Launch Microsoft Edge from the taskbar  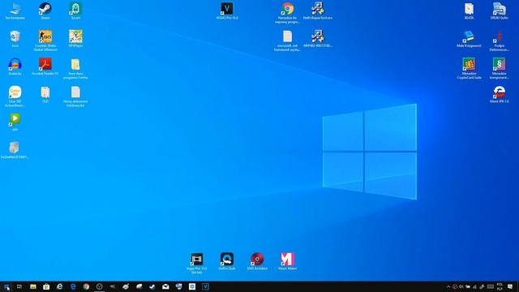coord(73,286)
